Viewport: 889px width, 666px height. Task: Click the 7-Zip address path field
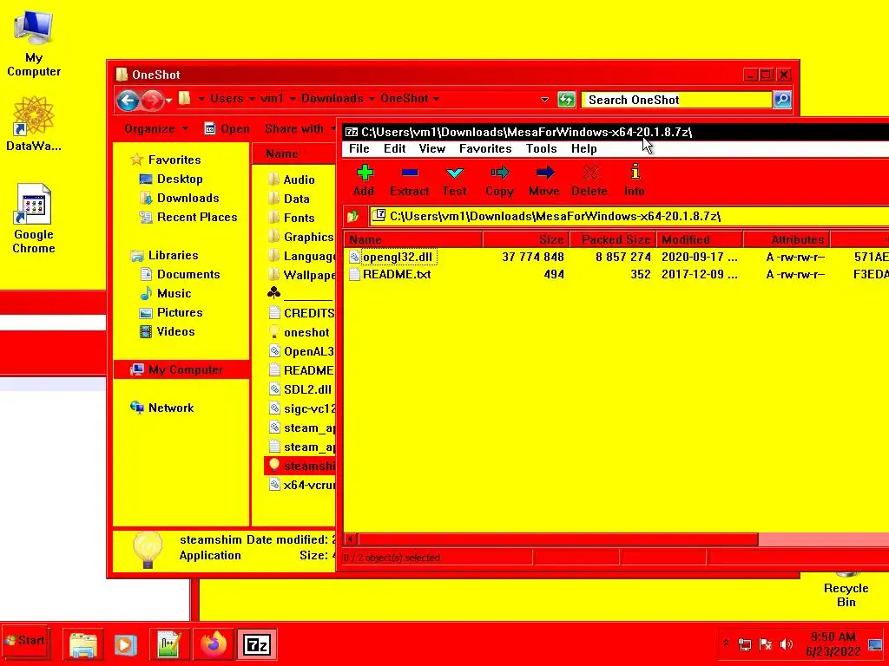pyautogui.click(x=629, y=216)
